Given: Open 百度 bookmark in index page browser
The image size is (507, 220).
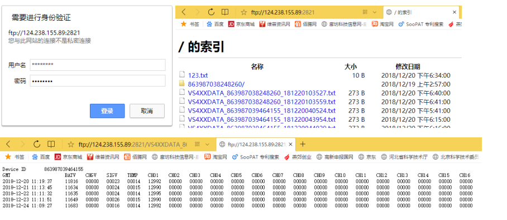Looking at the screenshot, I should click(x=215, y=24).
